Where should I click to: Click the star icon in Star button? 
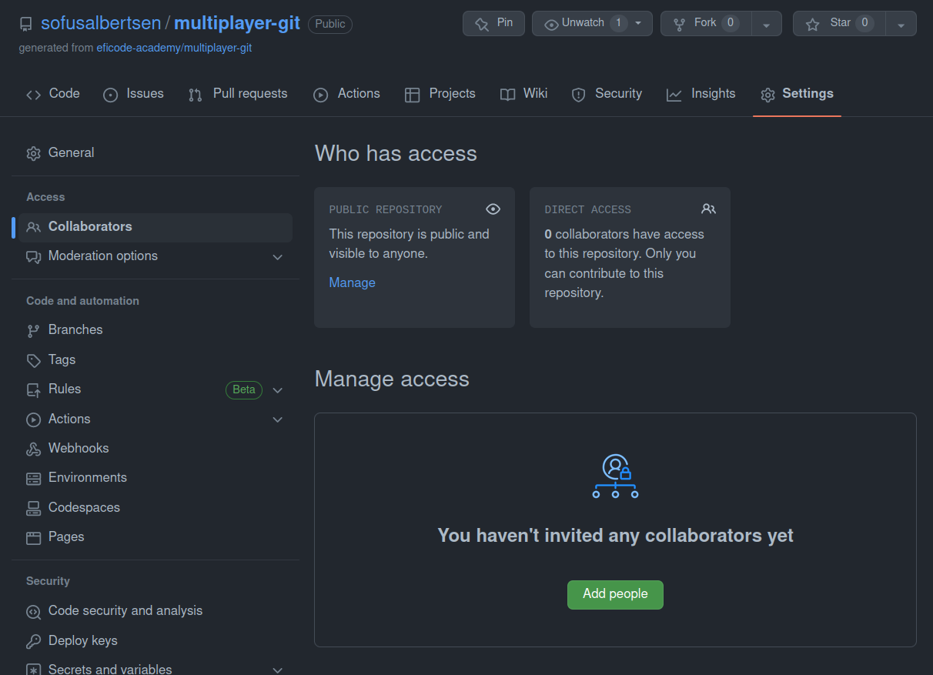(812, 24)
